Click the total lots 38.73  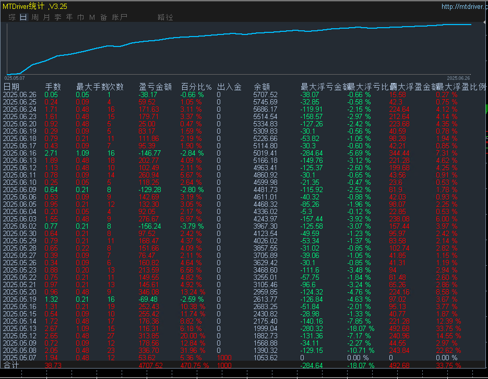53,365
